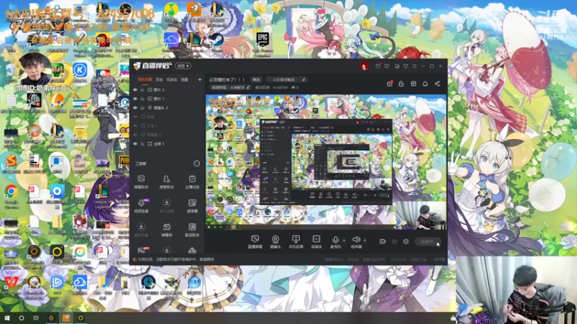Add a 直播屏幕 screen capture source
Screen dimensions: 577x324
(x=255, y=242)
